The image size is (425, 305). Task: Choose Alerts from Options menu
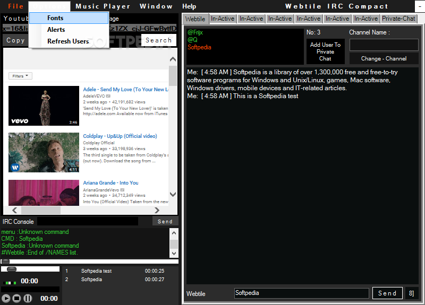(x=69, y=30)
